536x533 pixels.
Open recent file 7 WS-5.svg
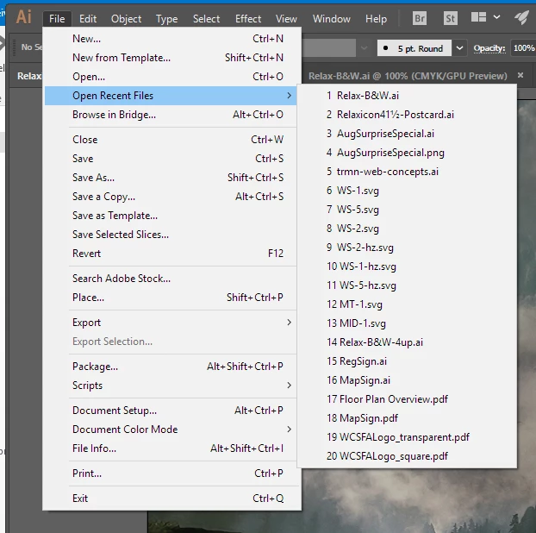coord(407,210)
